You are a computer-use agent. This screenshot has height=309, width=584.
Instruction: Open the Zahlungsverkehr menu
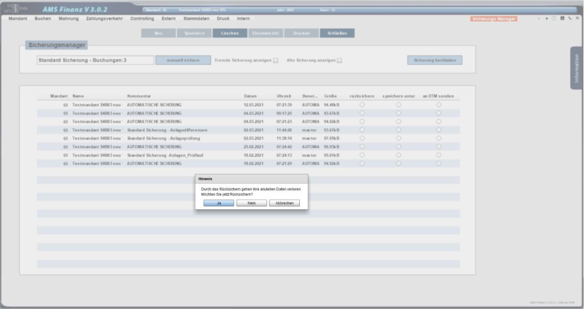(104, 18)
